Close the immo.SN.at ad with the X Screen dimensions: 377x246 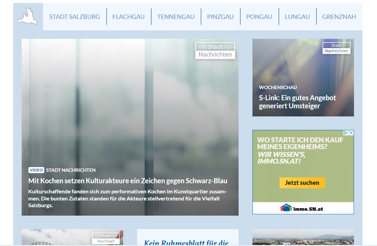(351, 133)
